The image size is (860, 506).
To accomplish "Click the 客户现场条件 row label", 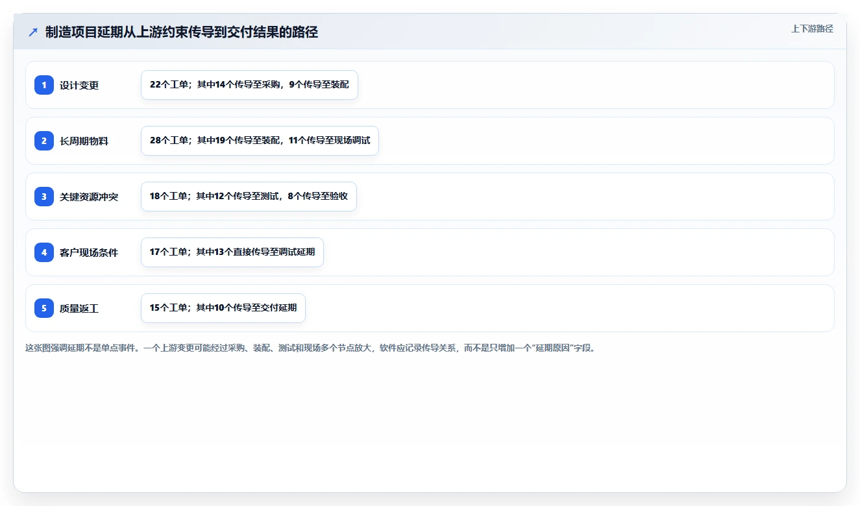I will click(x=89, y=252).
